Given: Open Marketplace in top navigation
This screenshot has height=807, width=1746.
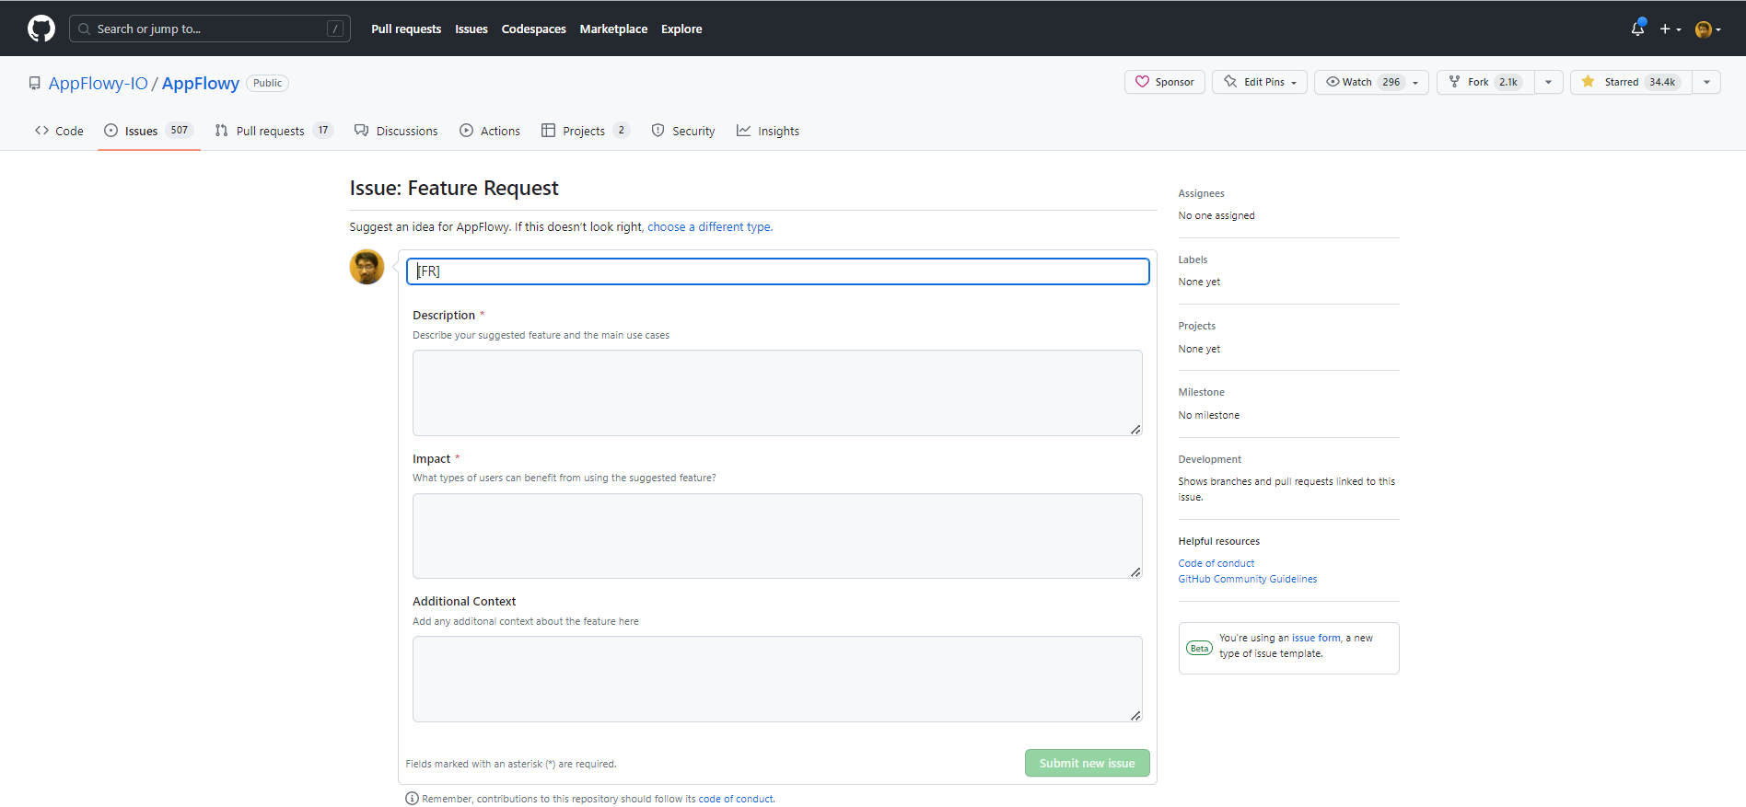Looking at the screenshot, I should [613, 29].
